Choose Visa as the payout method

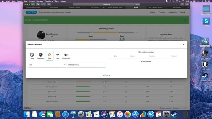[57, 56]
